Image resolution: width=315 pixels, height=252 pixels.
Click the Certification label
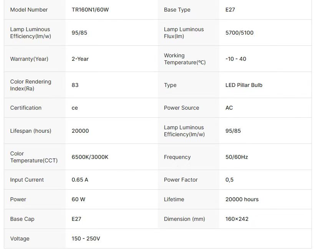coord(26,108)
